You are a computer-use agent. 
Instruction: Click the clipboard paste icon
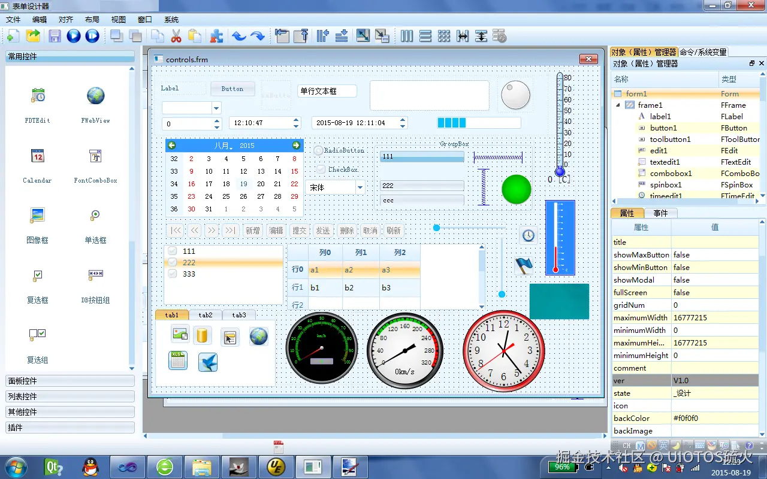195,36
